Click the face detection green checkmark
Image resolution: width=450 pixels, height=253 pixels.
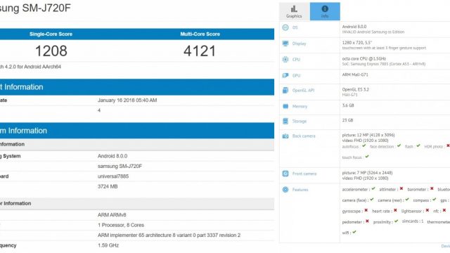coord(399,146)
